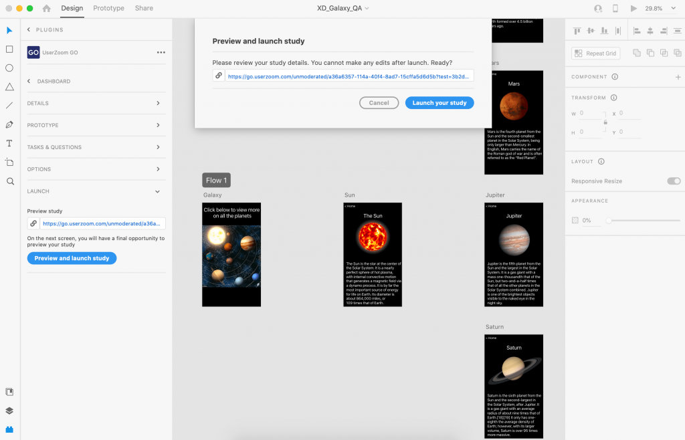Open Transform info icon
The width and height of the screenshot is (685, 440).
pos(613,98)
